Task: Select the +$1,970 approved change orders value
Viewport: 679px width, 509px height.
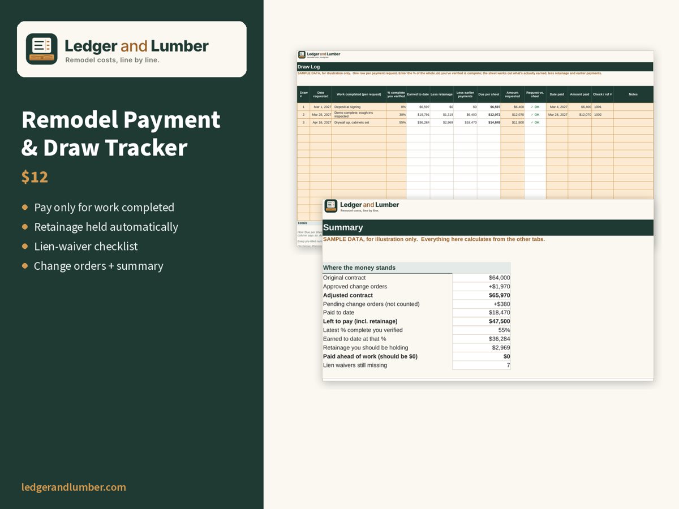Action: [482, 287]
